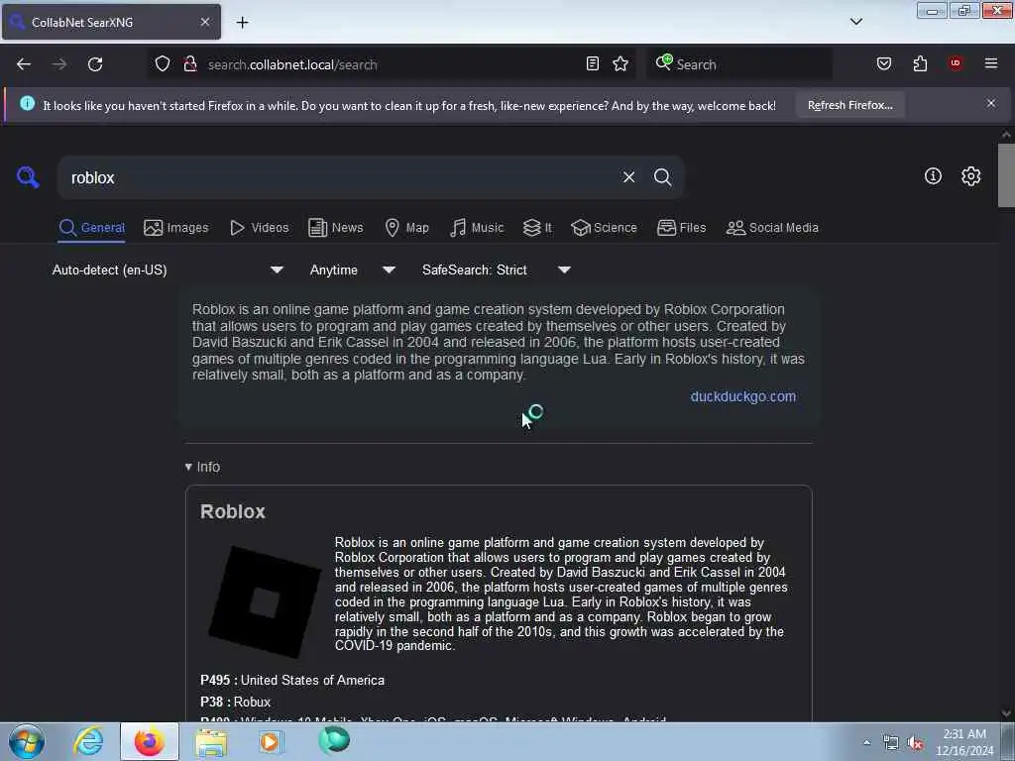Screen dimensions: 1015x761
Task: Click scrollbar down arrow at bottom
Action: pos(1006,713)
